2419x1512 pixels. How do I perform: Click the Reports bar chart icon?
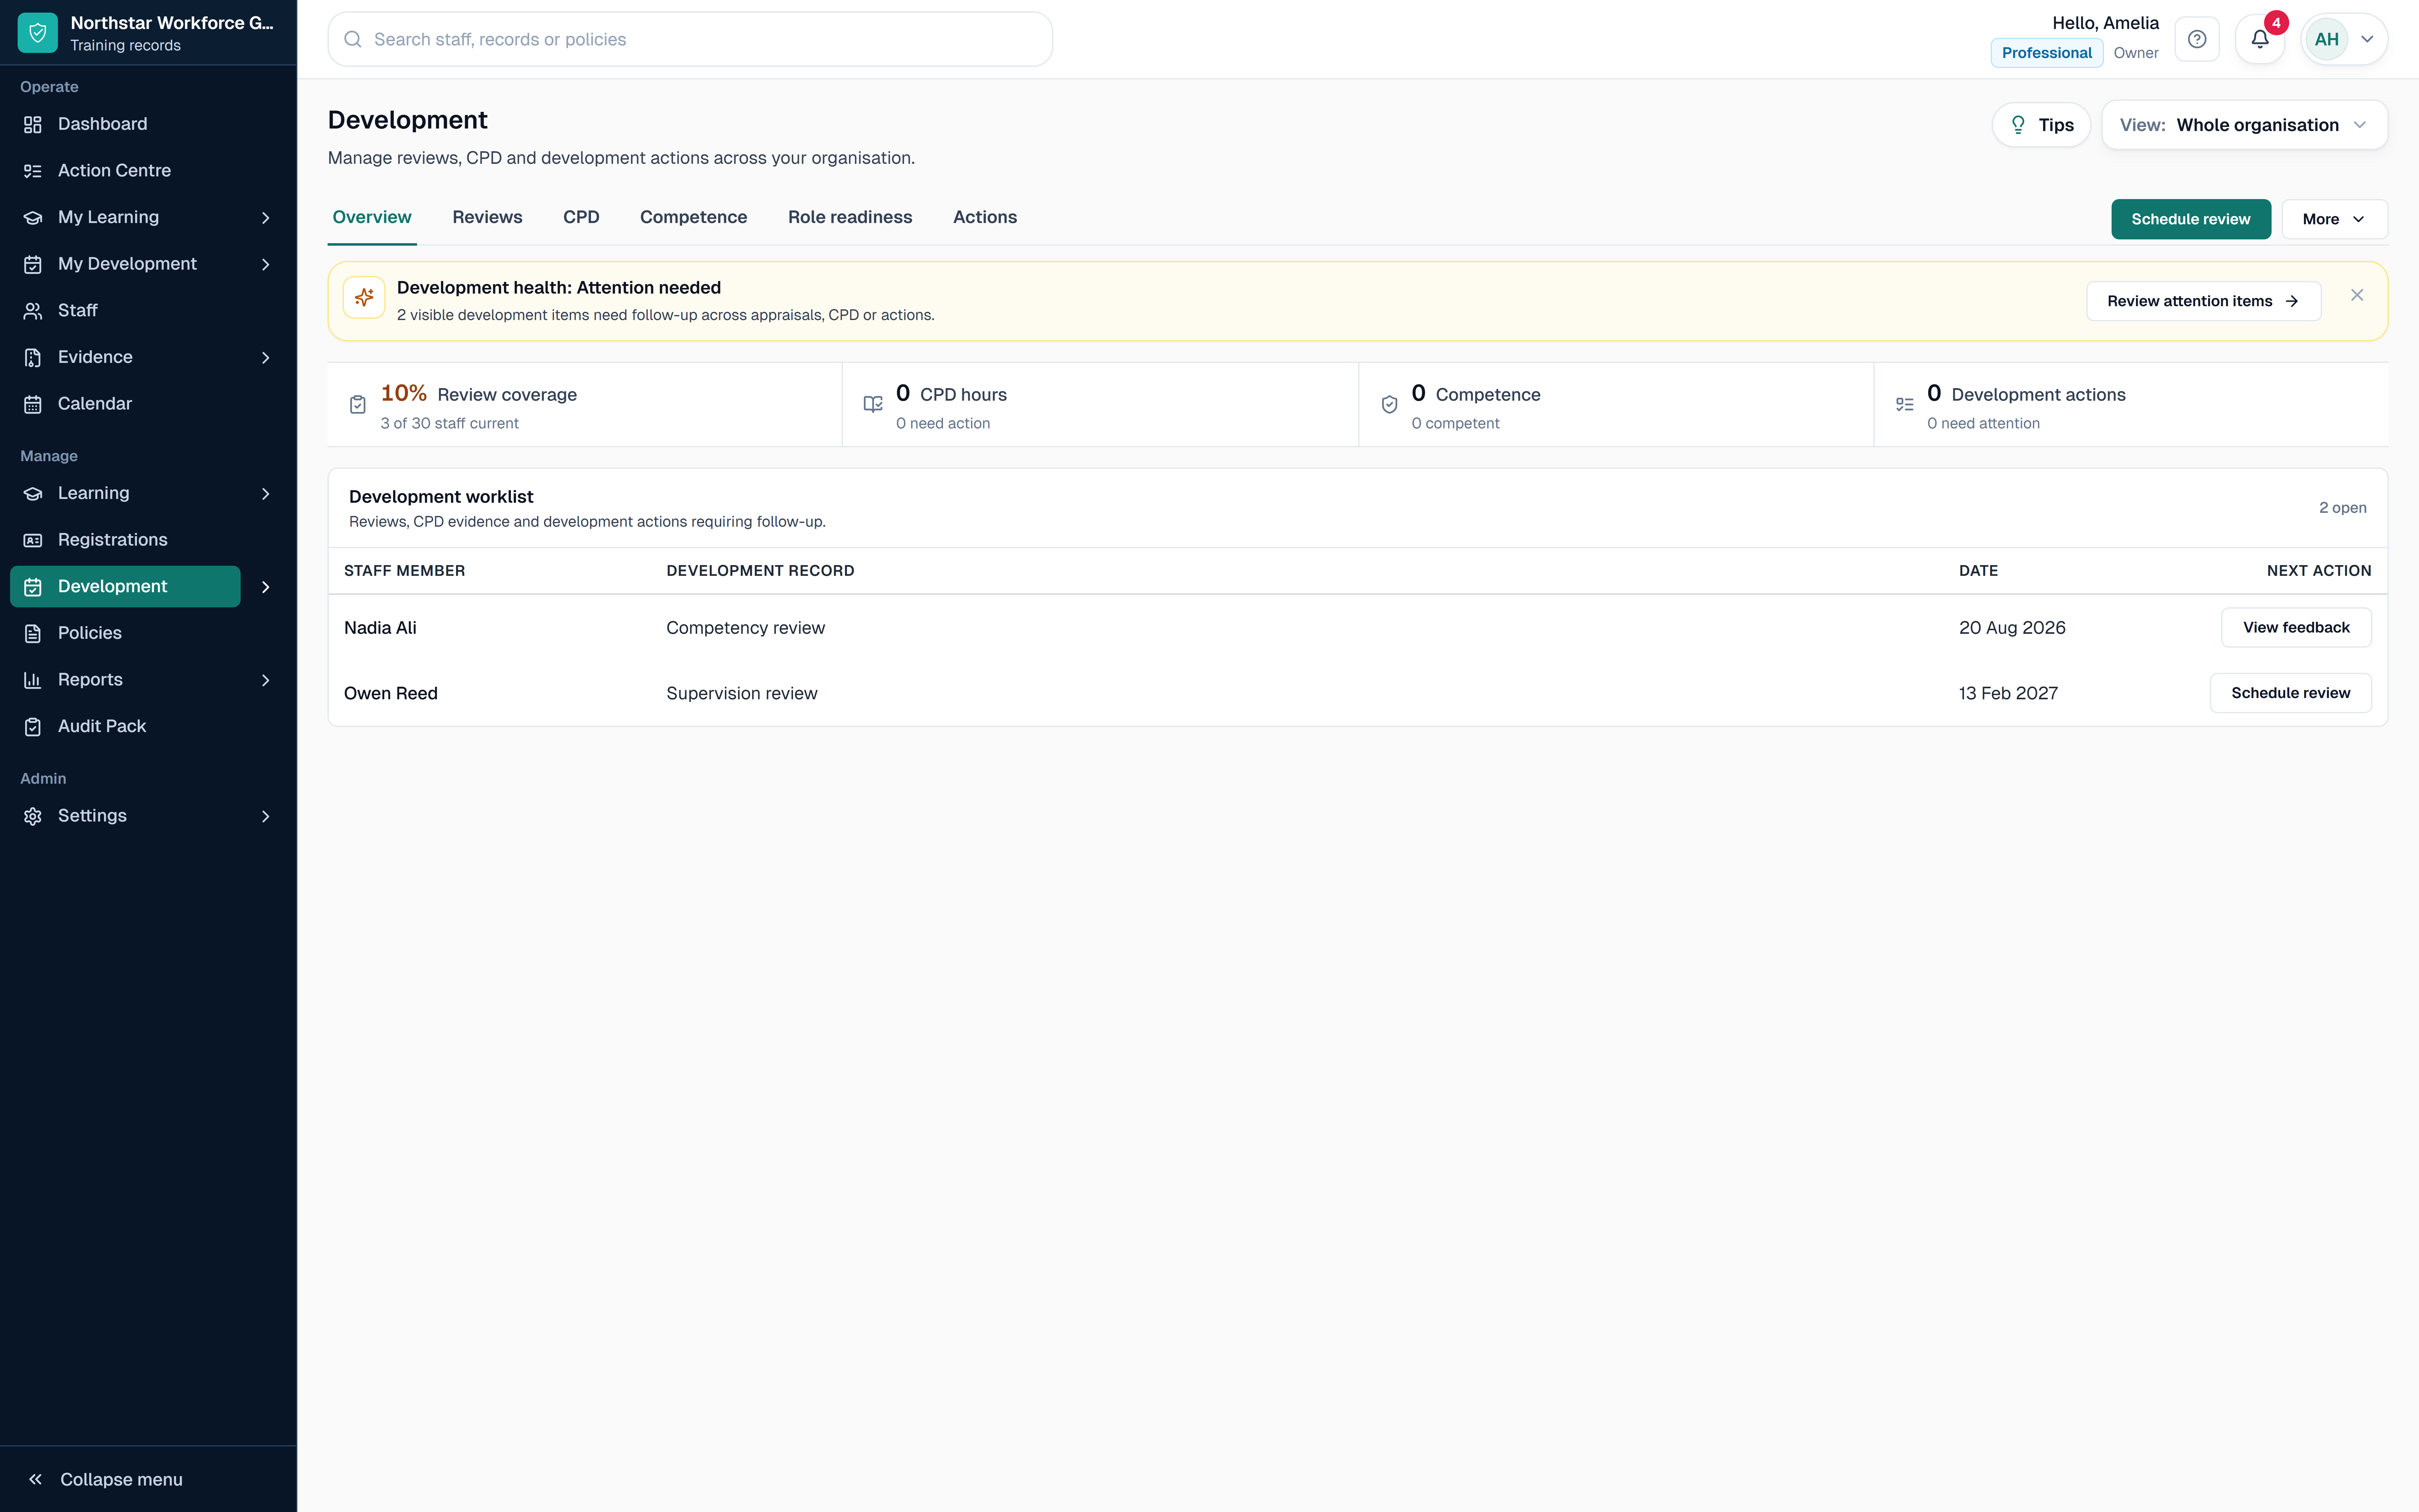[x=33, y=680]
